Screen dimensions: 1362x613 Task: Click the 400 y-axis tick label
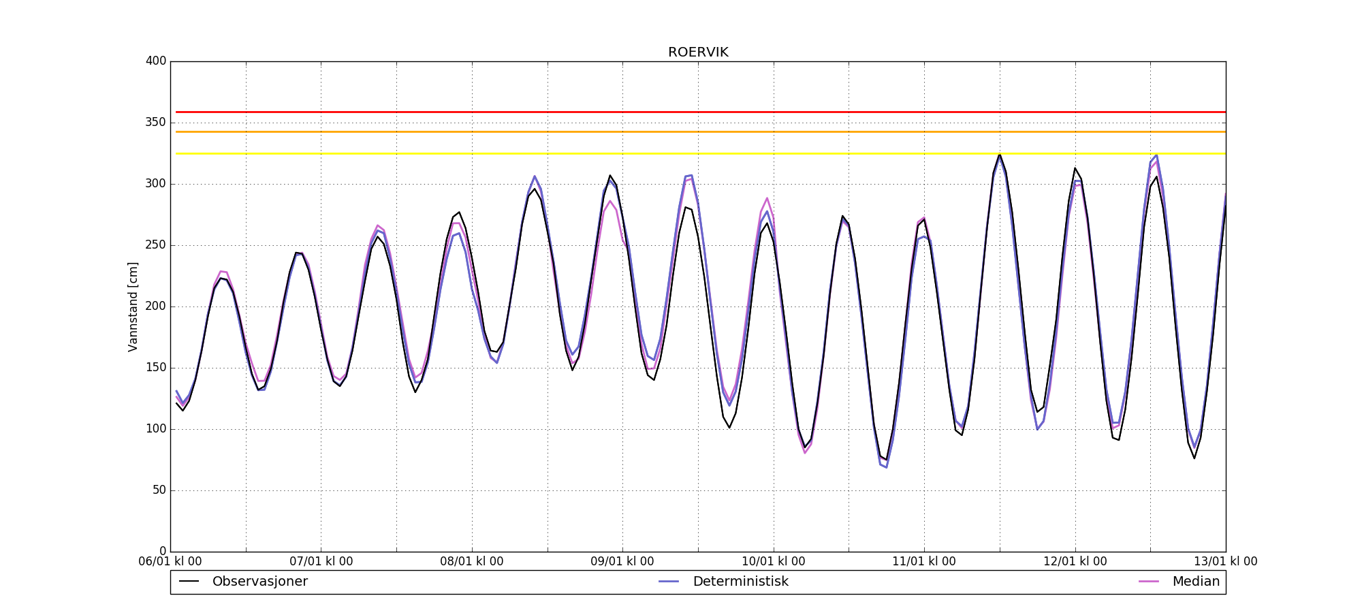tap(156, 61)
